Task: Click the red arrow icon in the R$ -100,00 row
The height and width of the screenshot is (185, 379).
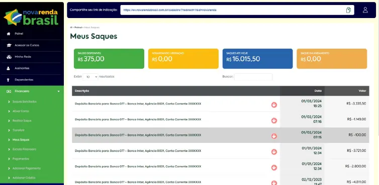Action: 274,136
